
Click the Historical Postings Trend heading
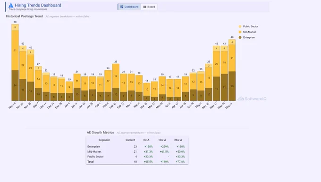24,16
